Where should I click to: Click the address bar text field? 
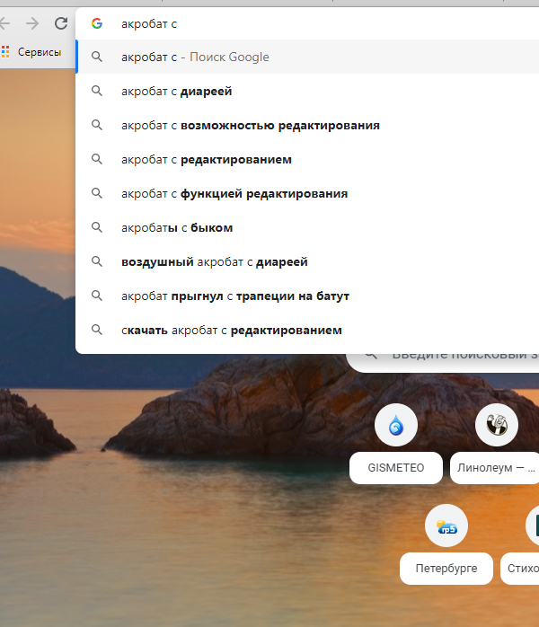pos(314,23)
